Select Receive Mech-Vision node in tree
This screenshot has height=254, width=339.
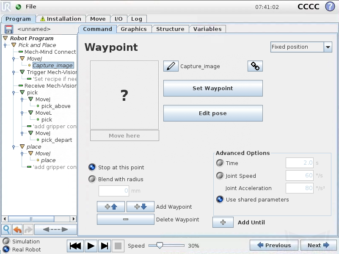[x=50, y=86]
